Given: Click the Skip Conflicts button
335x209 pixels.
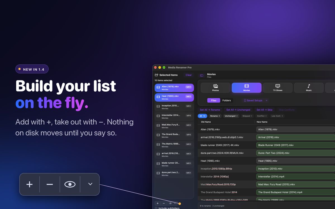Looking at the screenshot, I should tap(286, 110).
